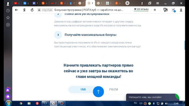Open the downloads arrow icon
Screen dimensions: 189x106
[x=181, y=10]
